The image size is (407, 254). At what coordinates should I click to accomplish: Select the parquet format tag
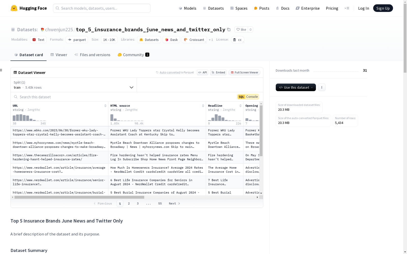pos(77,40)
